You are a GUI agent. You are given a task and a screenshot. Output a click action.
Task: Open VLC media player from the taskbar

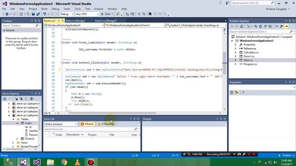77,162
